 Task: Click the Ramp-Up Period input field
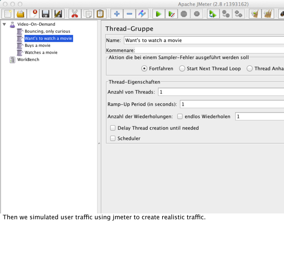[x=232, y=104]
